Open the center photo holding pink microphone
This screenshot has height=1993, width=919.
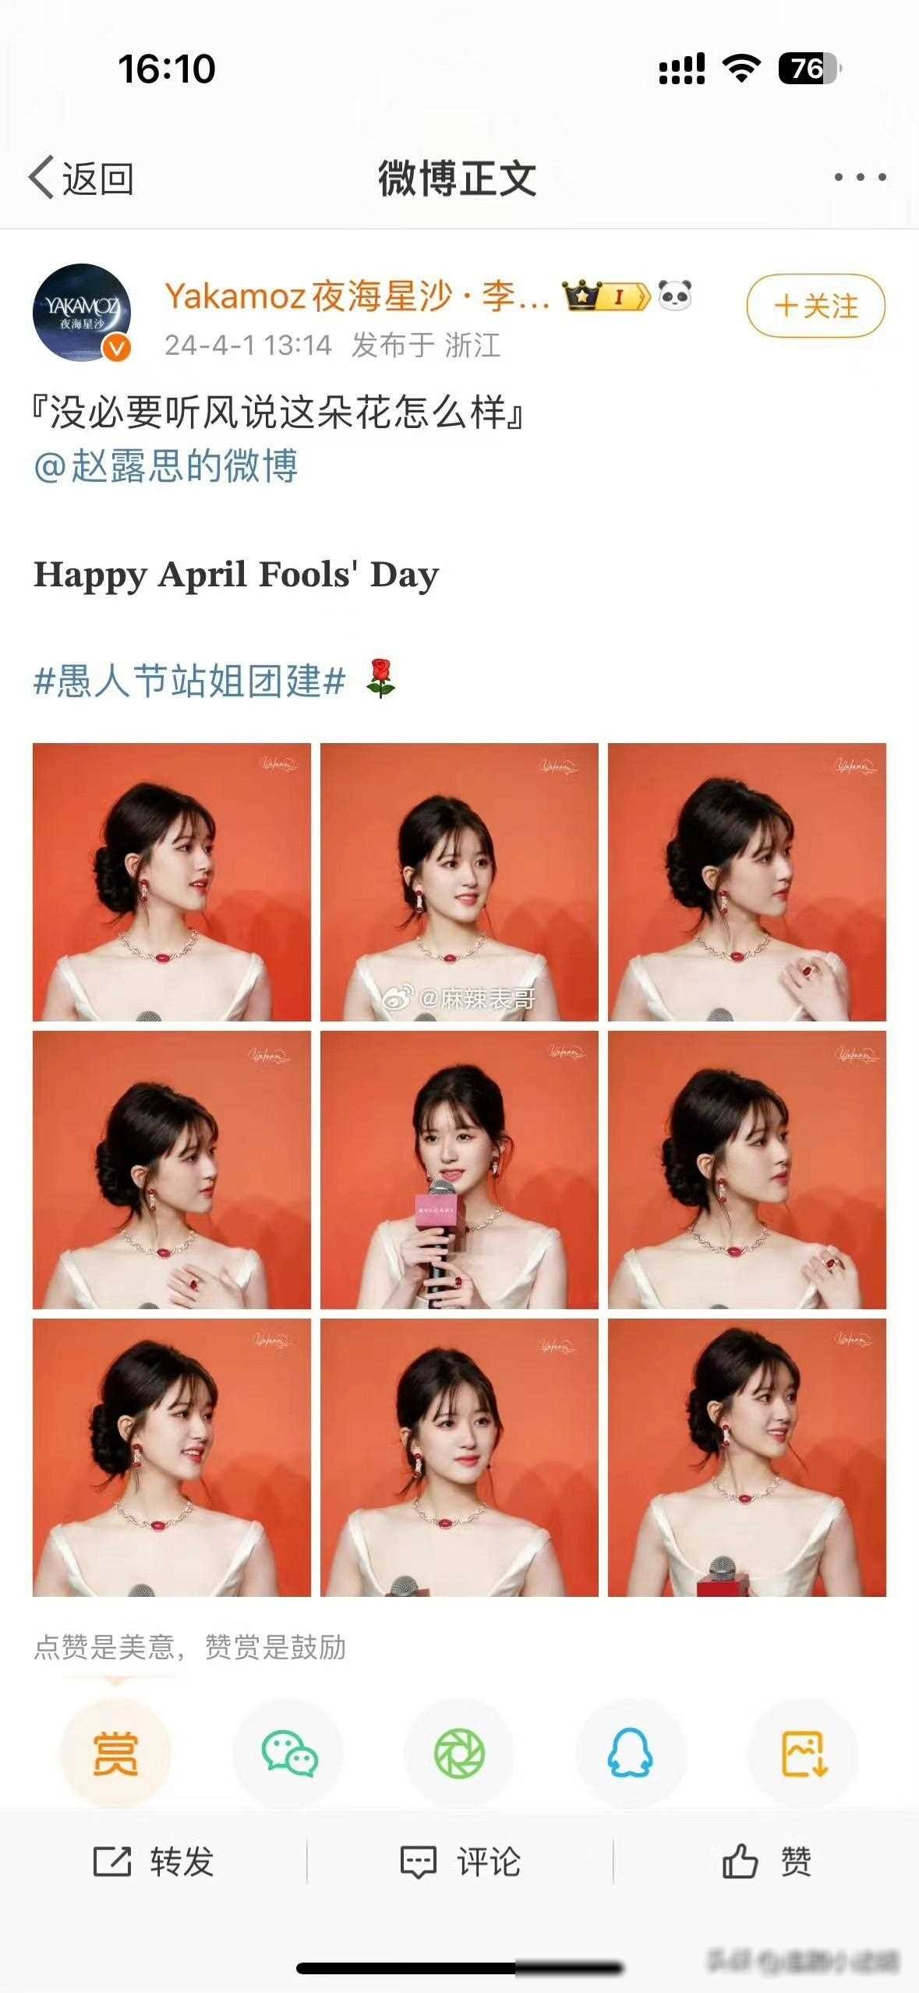(x=459, y=1170)
